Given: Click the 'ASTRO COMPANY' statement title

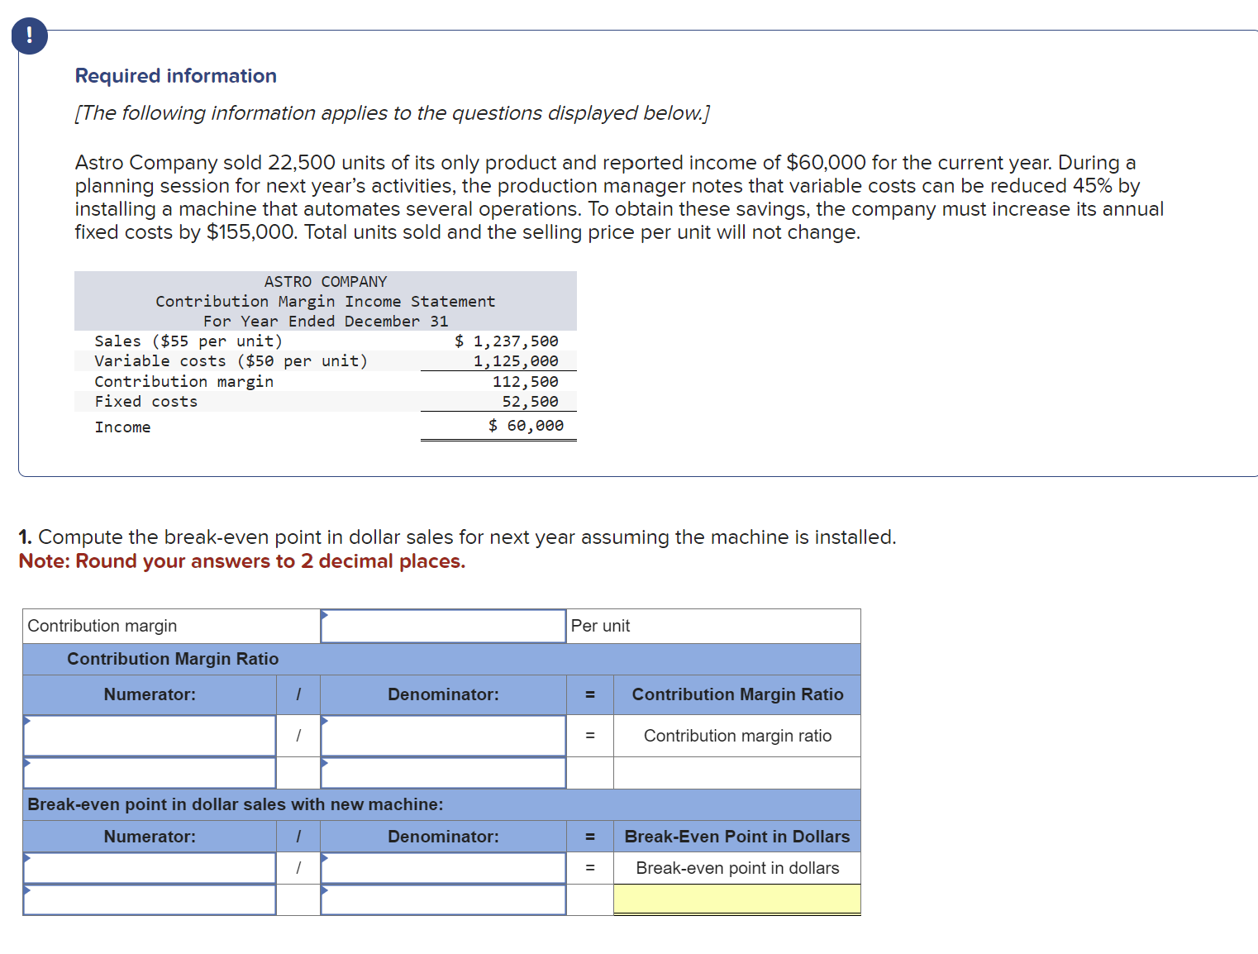Looking at the screenshot, I should click(326, 282).
